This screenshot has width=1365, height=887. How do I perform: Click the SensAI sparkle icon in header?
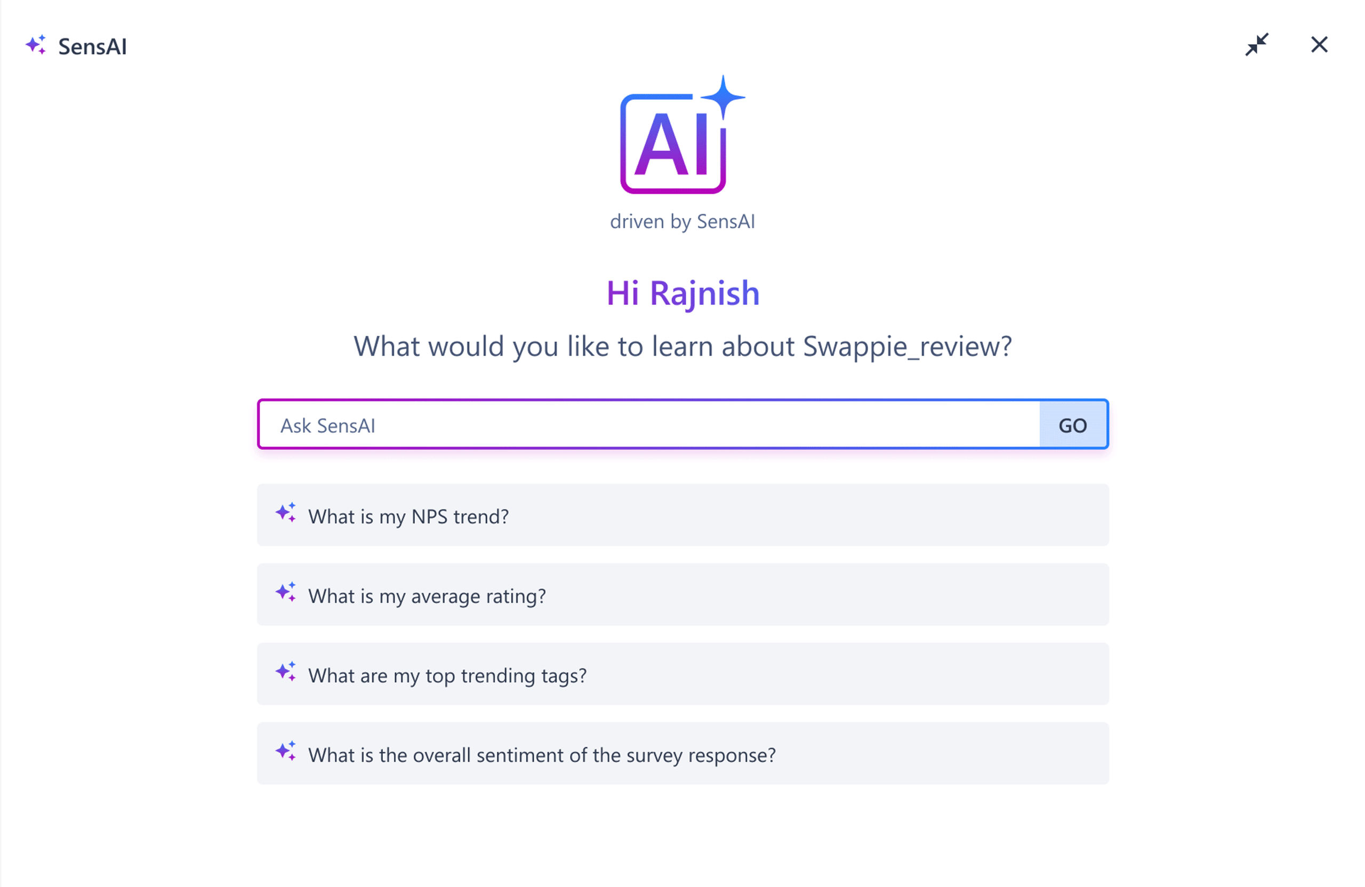[36, 45]
